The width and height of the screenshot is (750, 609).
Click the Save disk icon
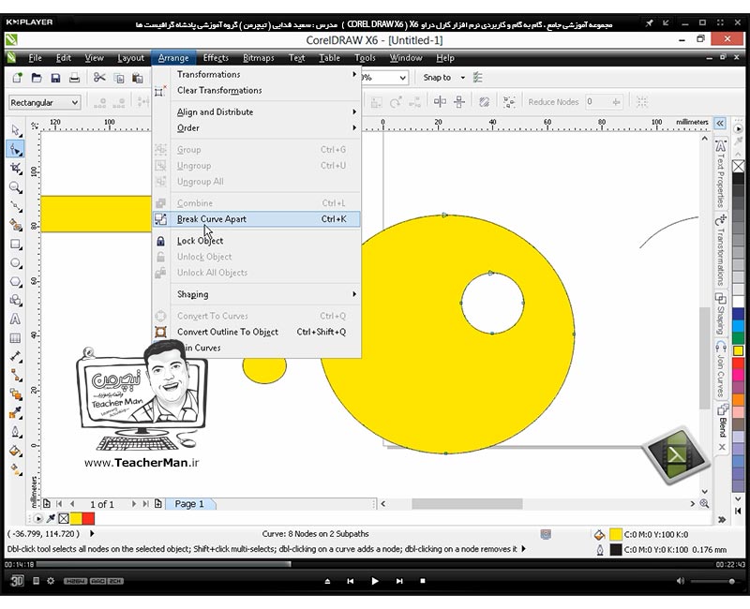click(55, 78)
